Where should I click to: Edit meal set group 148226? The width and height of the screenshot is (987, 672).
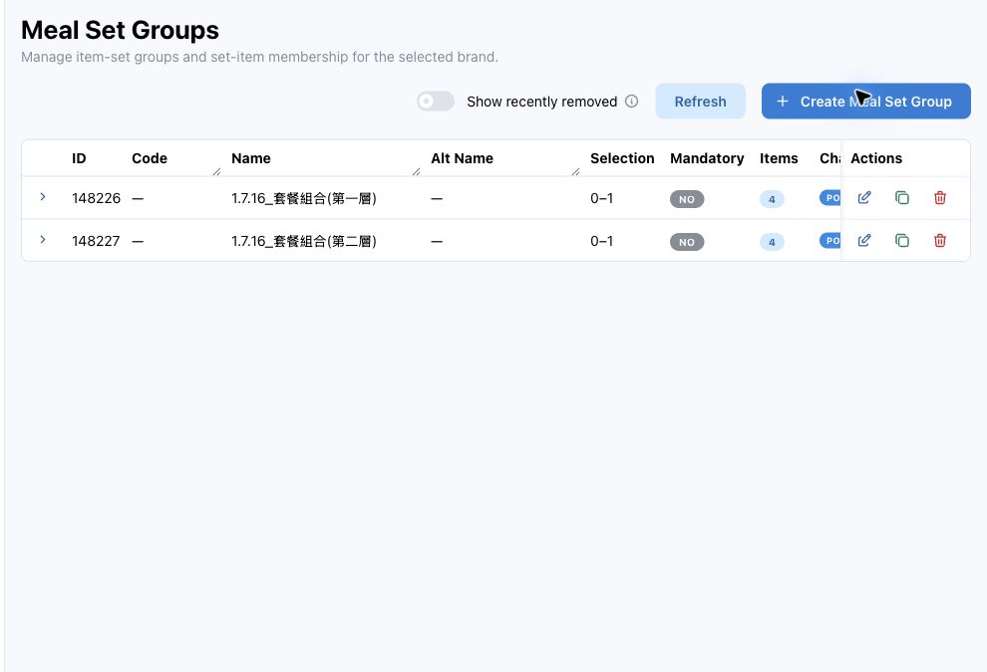click(864, 198)
